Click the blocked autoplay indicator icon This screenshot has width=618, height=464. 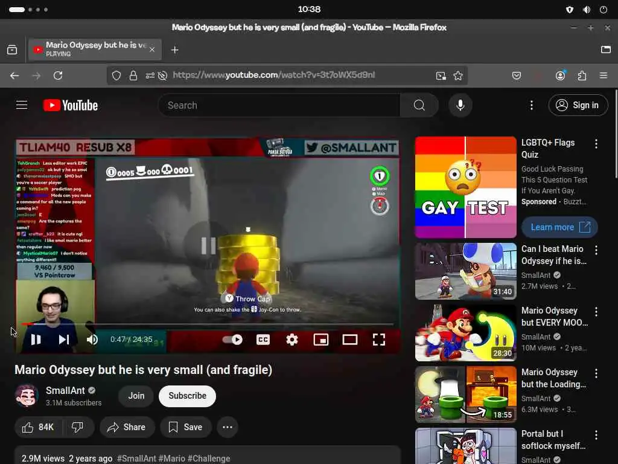[162, 76]
